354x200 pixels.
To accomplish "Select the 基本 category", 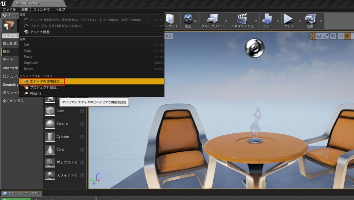I will tap(10, 51).
